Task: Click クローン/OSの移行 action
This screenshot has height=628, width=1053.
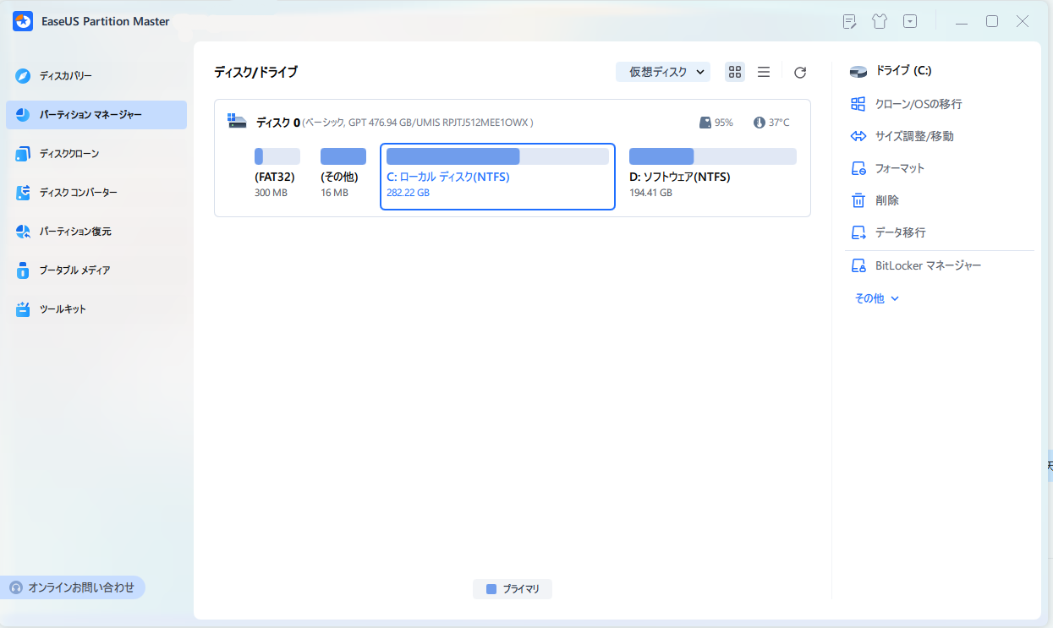Action: [x=918, y=104]
